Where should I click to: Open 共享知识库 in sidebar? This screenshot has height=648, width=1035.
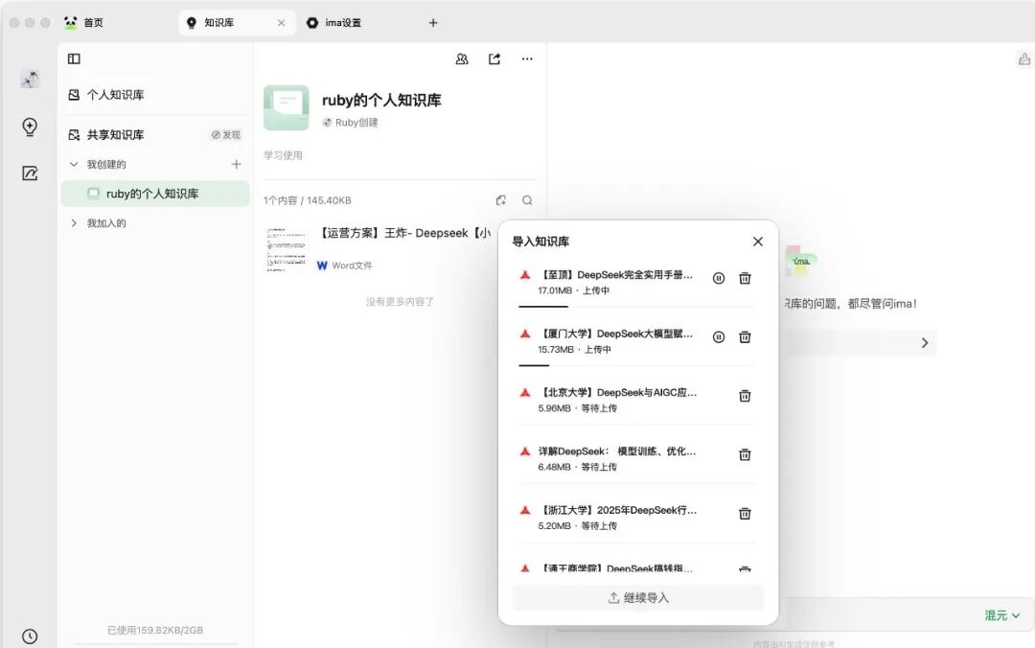click(116, 135)
